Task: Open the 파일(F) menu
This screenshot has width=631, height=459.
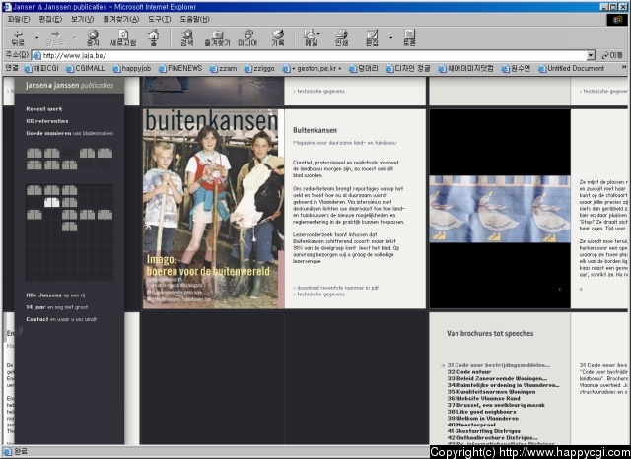Action: click(x=19, y=19)
